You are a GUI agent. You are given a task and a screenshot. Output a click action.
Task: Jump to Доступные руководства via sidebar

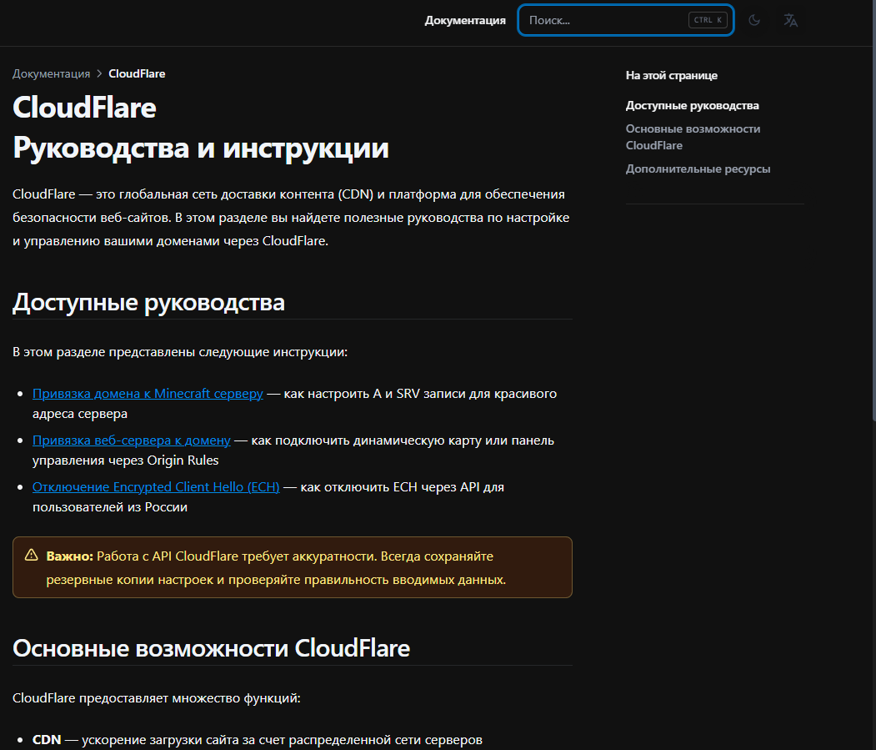click(x=692, y=105)
